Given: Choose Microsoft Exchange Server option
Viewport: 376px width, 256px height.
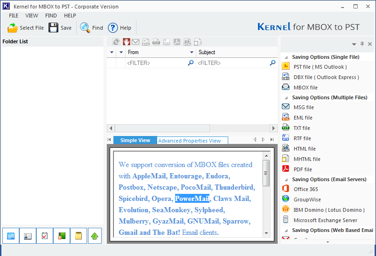Looking at the screenshot, I should (x=325, y=220).
